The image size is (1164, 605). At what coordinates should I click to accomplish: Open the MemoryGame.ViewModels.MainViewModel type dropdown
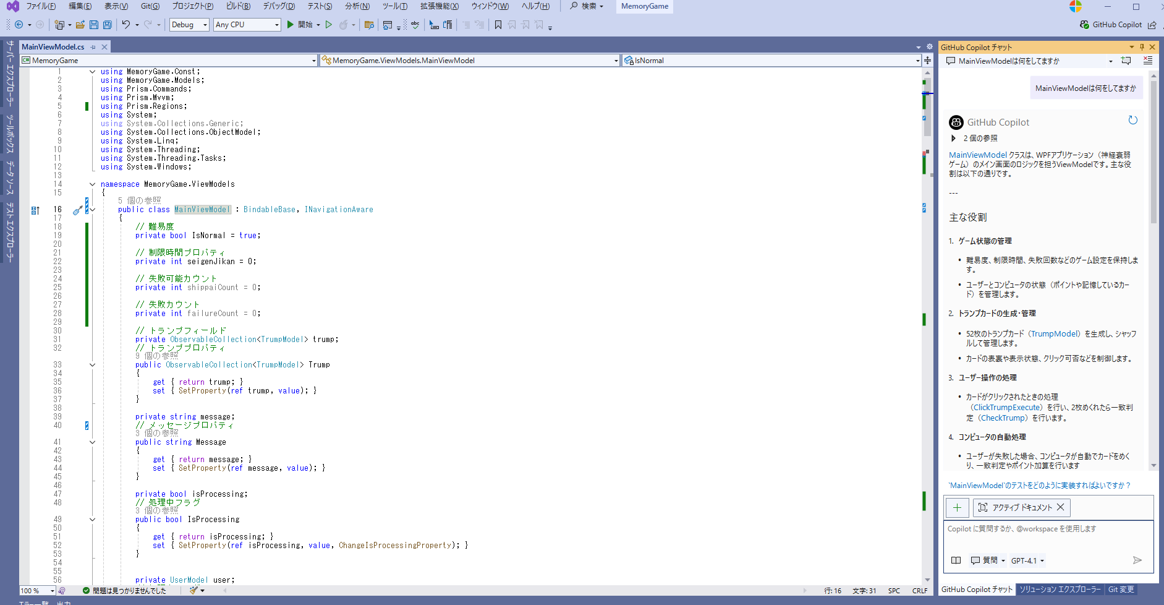(469, 61)
